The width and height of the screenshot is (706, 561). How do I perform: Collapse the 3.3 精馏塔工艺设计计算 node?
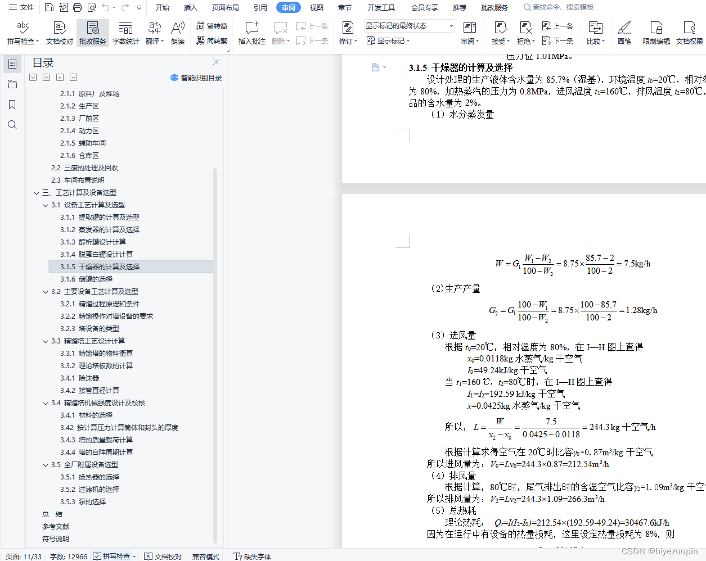coord(46,341)
